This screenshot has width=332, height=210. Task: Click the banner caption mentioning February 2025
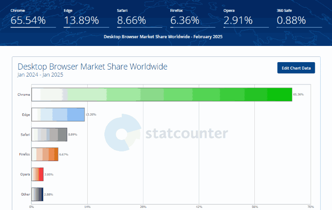(x=163, y=37)
